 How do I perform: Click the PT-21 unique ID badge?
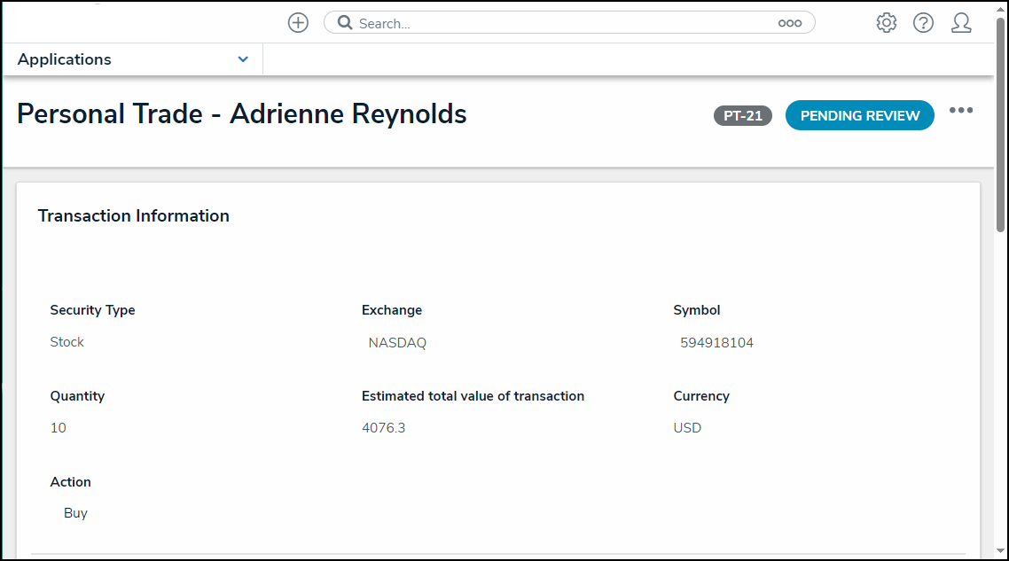tap(742, 115)
